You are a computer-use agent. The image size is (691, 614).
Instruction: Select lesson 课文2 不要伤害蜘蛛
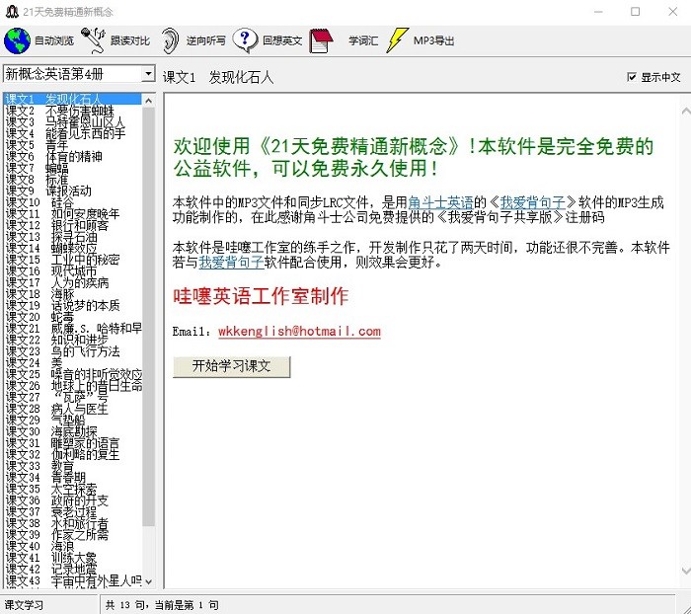(59, 111)
